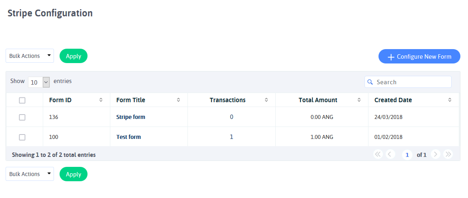Go to previous page arrow

[x=390, y=154]
